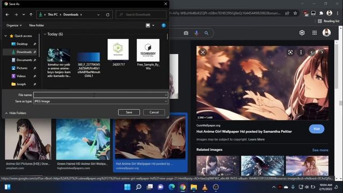Click Google search magnifier icon
The image size is (343, 193).
click(x=206, y=33)
